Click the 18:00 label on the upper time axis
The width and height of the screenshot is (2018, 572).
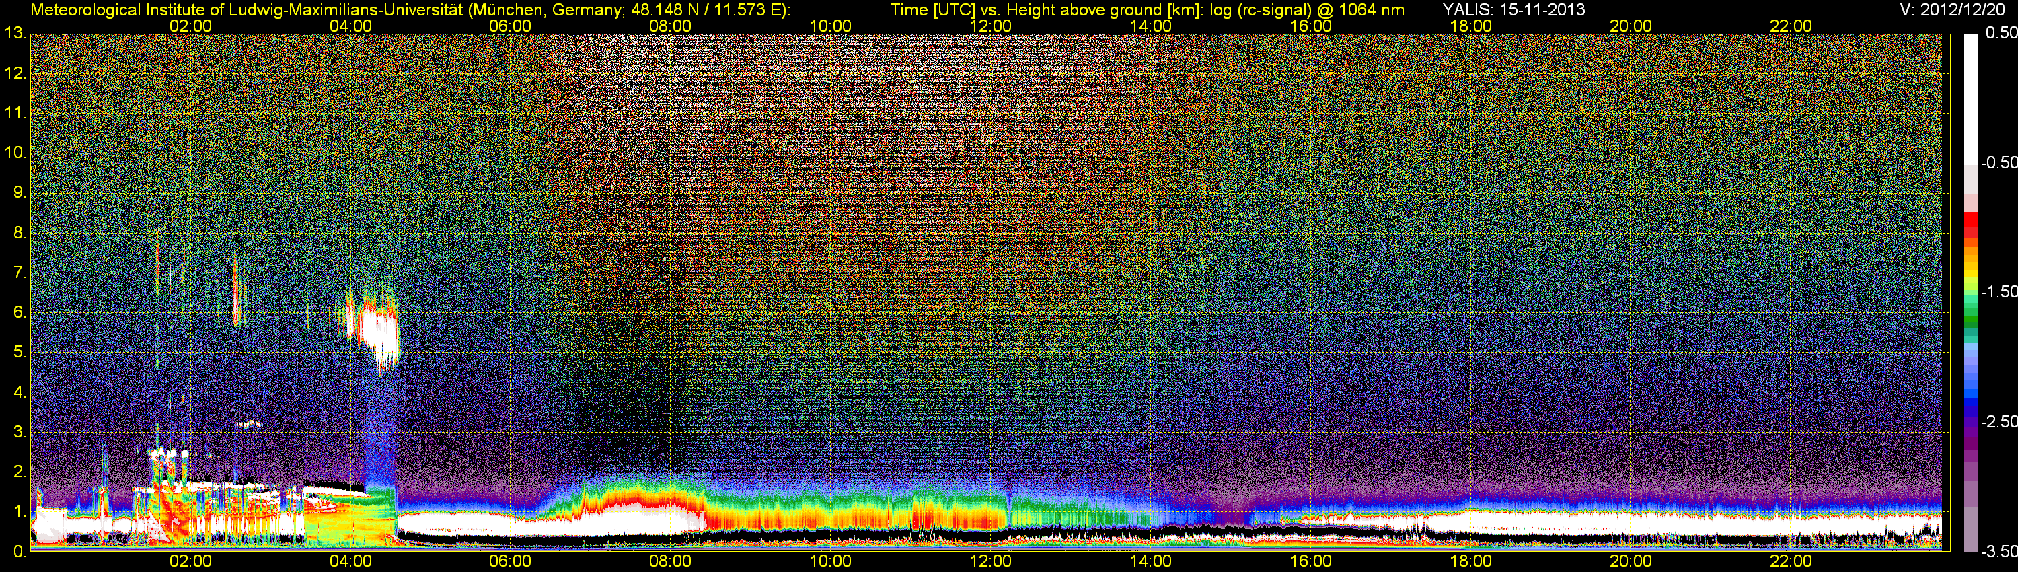click(1470, 26)
